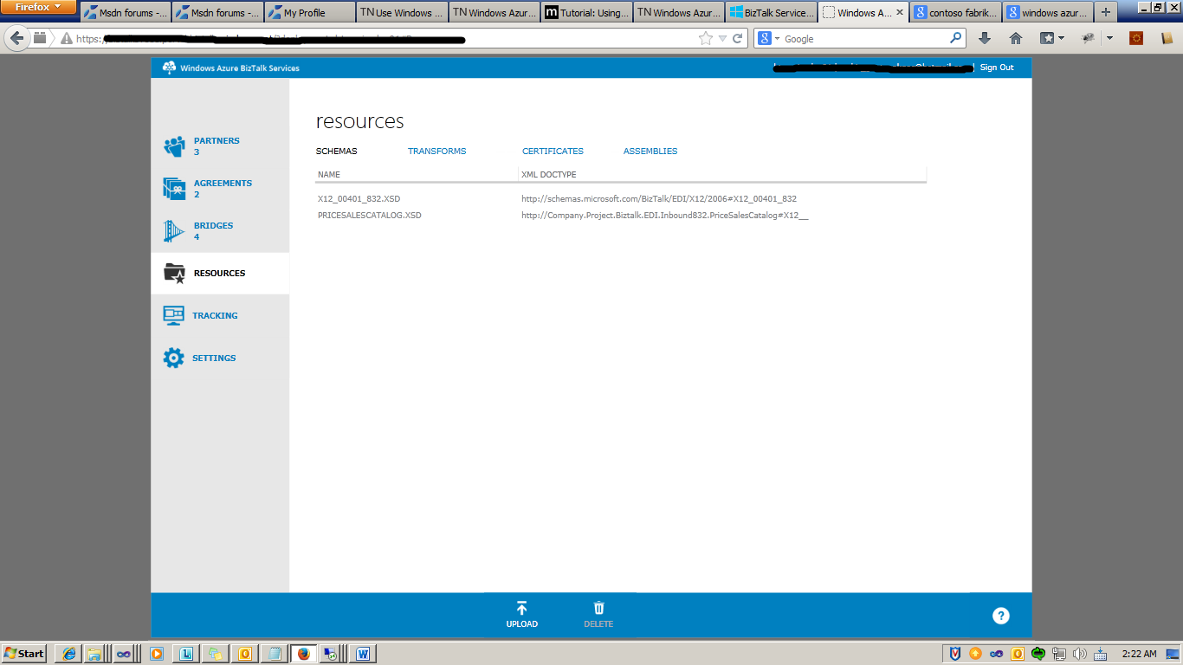The height and width of the screenshot is (665, 1183).
Task: Click the schemas.microsoft.com doctype text
Action: coord(658,199)
